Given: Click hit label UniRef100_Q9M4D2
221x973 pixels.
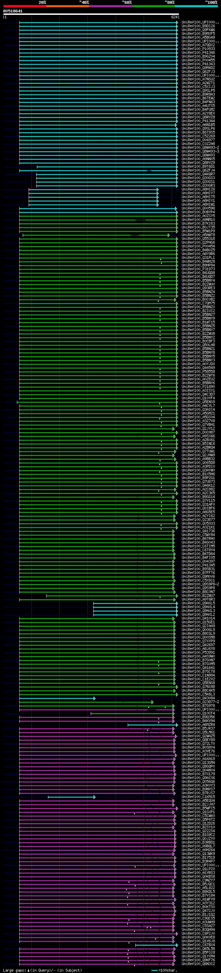Looking at the screenshot, I should tap(198, 68).
